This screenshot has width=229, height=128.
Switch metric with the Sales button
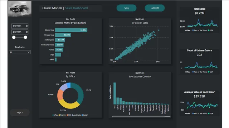(126, 8)
